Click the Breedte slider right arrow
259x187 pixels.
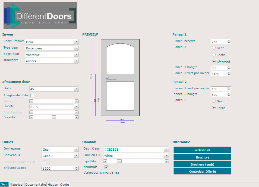tap(77, 117)
